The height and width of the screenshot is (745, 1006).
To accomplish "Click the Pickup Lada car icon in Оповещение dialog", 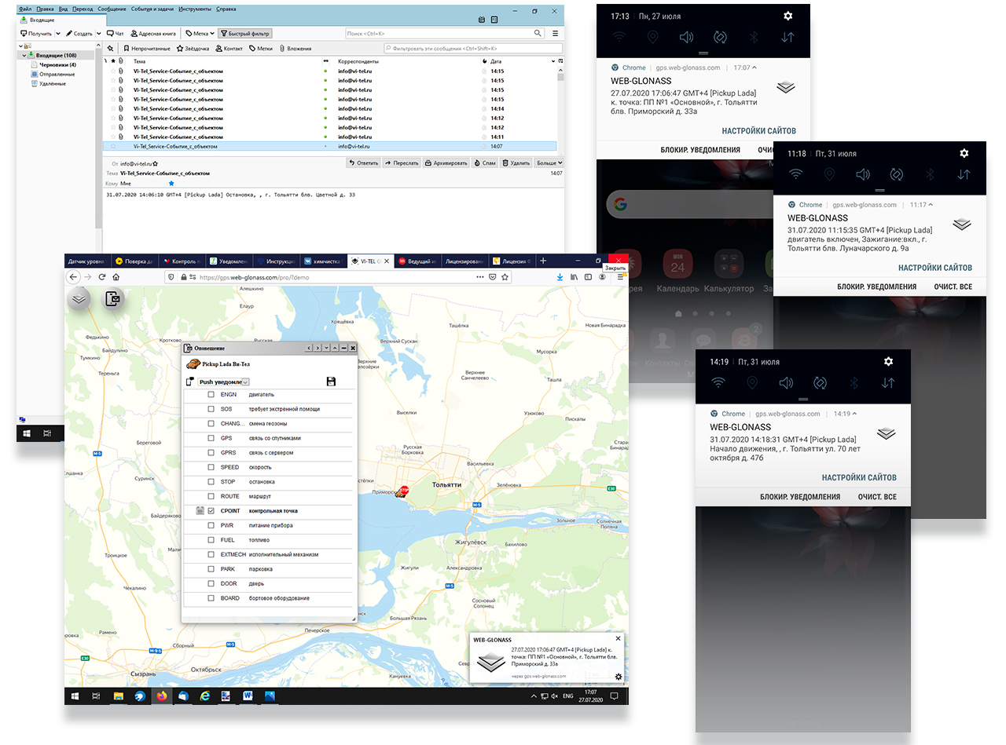I will point(193,363).
